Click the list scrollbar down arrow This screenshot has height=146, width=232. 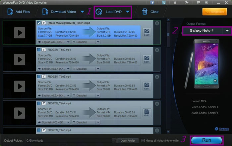pyautogui.click(x=168, y=131)
